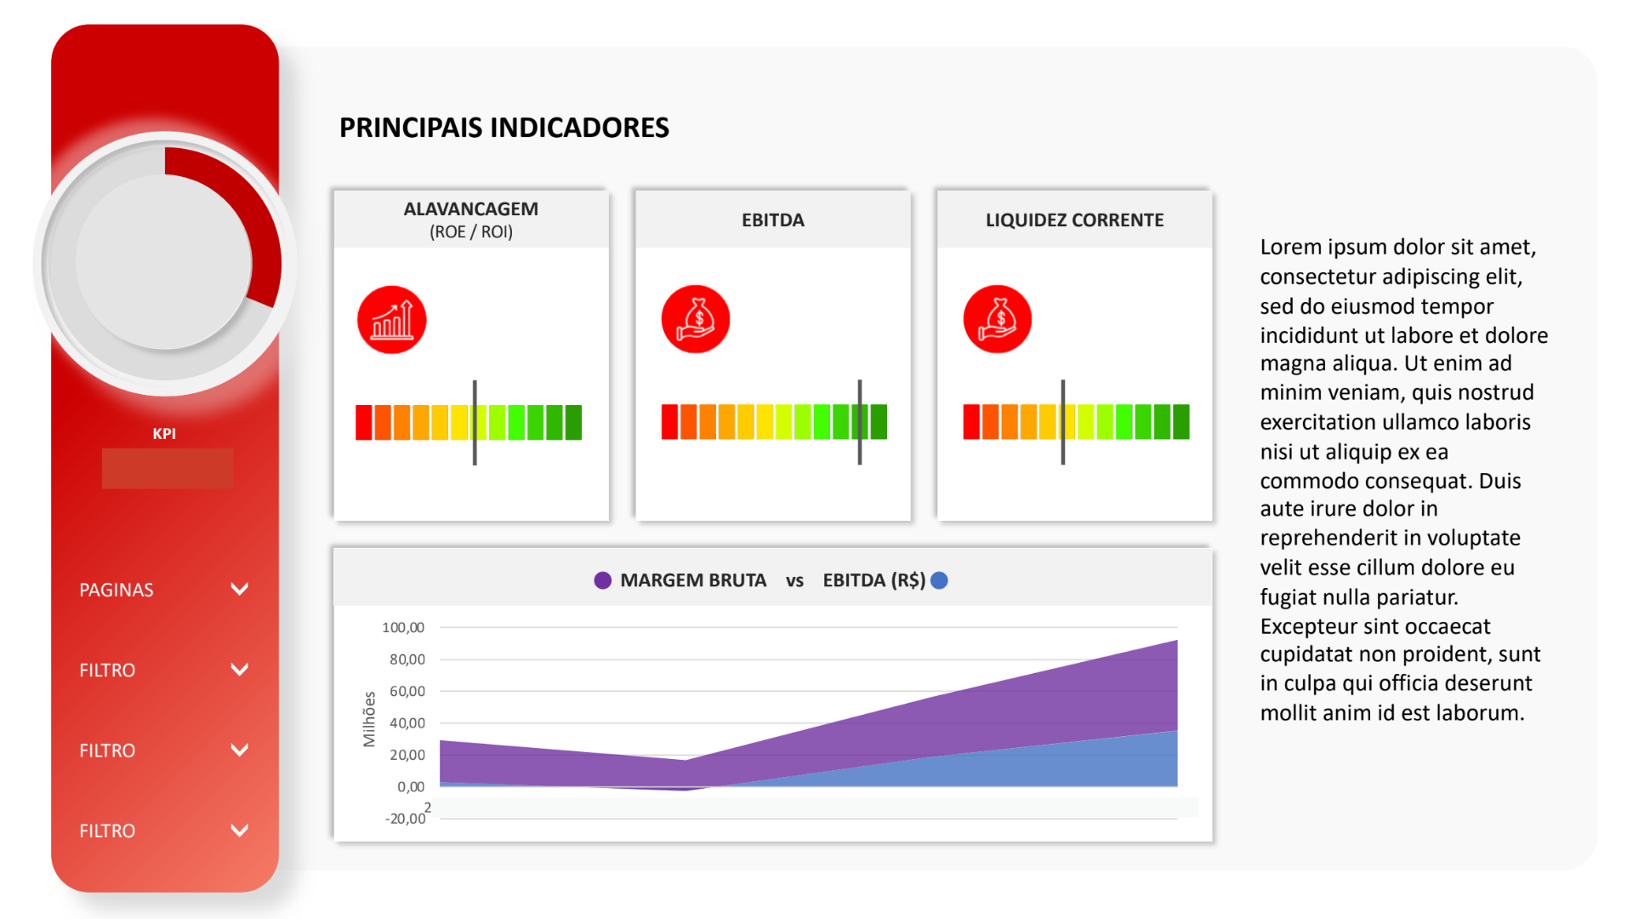Expand the PAGINAS chevron
Screen dimensions: 1633x919
pos(240,589)
